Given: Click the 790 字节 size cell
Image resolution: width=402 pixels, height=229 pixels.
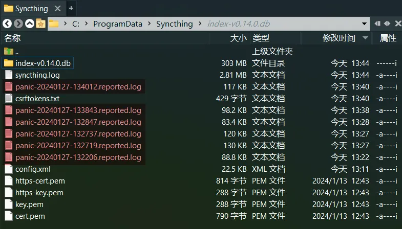Looking at the screenshot, I should [231, 216].
